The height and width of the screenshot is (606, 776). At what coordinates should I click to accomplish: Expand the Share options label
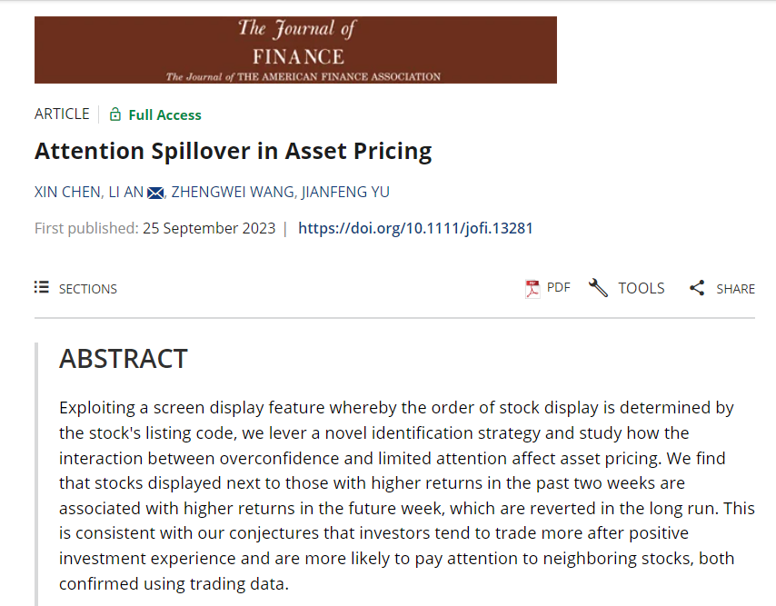tap(735, 289)
